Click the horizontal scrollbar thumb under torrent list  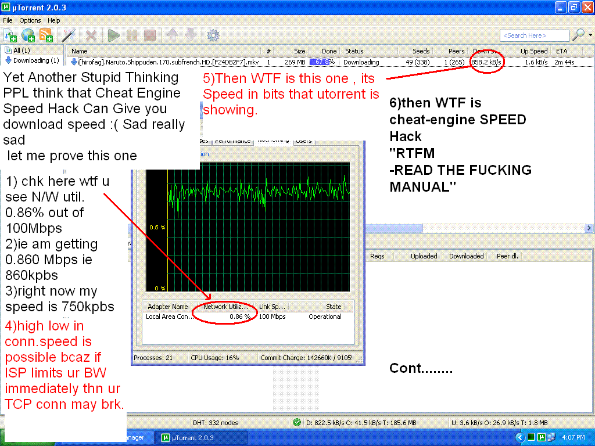pos(394,228)
